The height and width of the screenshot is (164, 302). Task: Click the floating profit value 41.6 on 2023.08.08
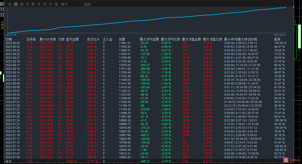point(185,87)
